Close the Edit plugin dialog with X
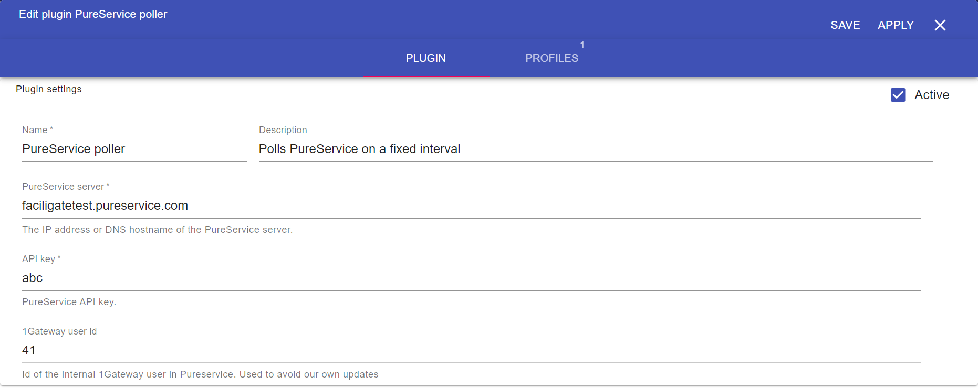Viewport: 978px width, 388px height. [940, 25]
